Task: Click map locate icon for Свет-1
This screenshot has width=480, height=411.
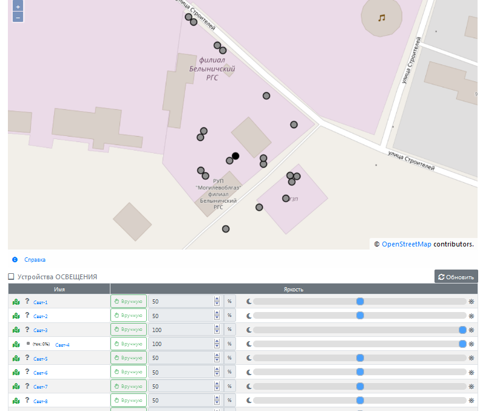Action: point(16,302)
